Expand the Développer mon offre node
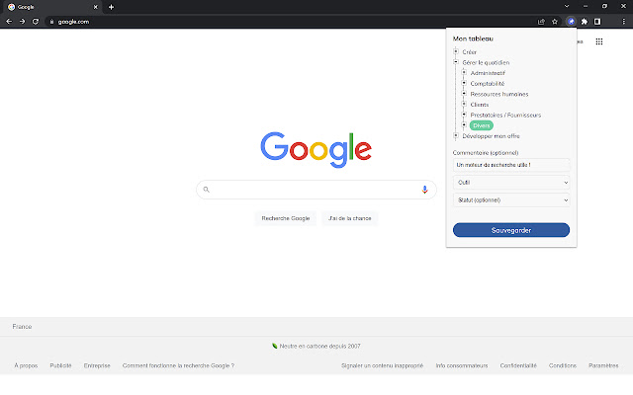 (456, 136)
